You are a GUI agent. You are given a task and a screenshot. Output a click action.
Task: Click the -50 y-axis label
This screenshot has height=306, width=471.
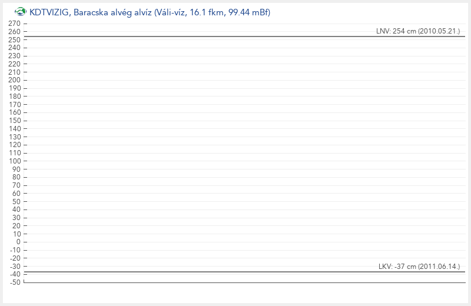15,282
